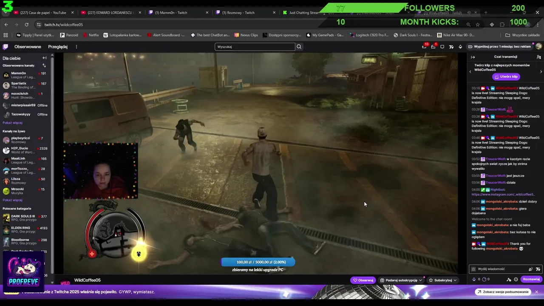The image size is (544, 306).
Task: Close the Casa de papel tab
Action: (72, 13)
